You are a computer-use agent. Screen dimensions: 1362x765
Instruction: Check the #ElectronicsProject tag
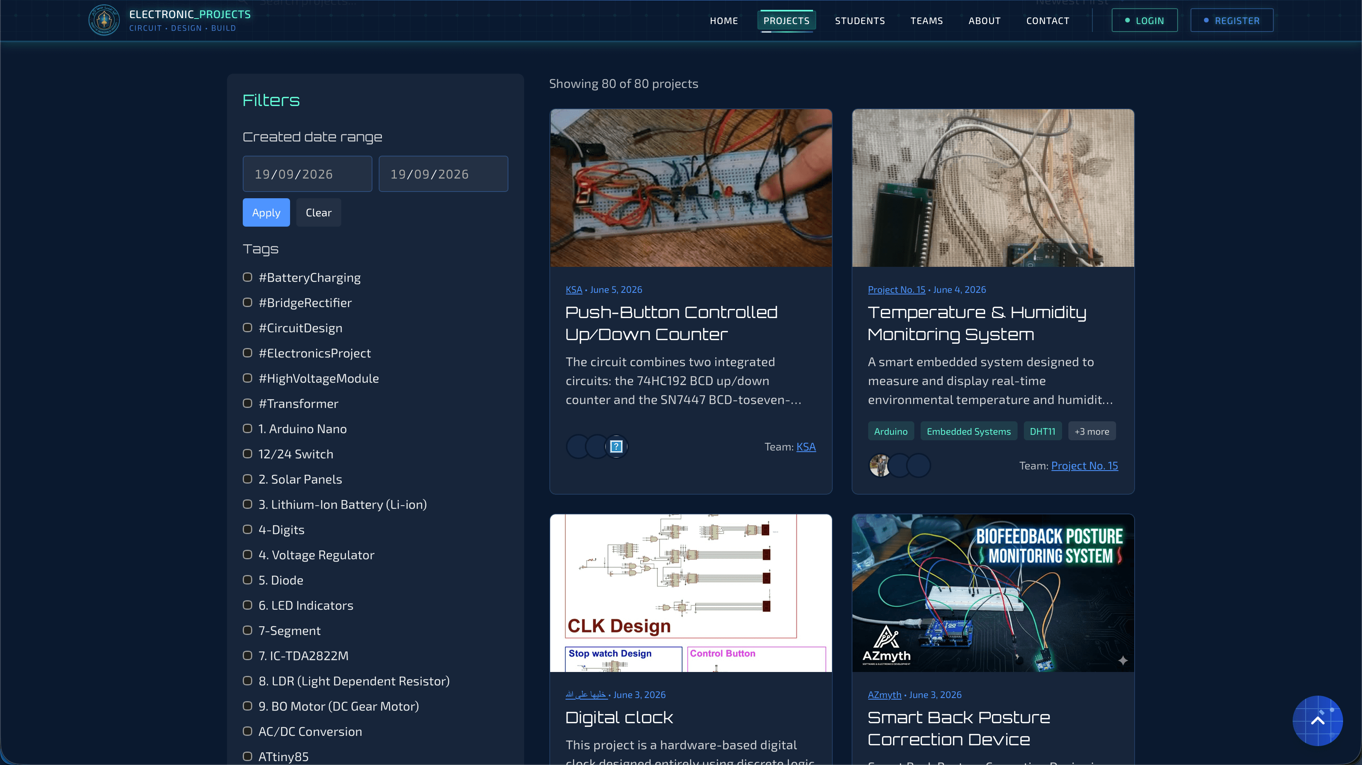click(x=247, y=353)
